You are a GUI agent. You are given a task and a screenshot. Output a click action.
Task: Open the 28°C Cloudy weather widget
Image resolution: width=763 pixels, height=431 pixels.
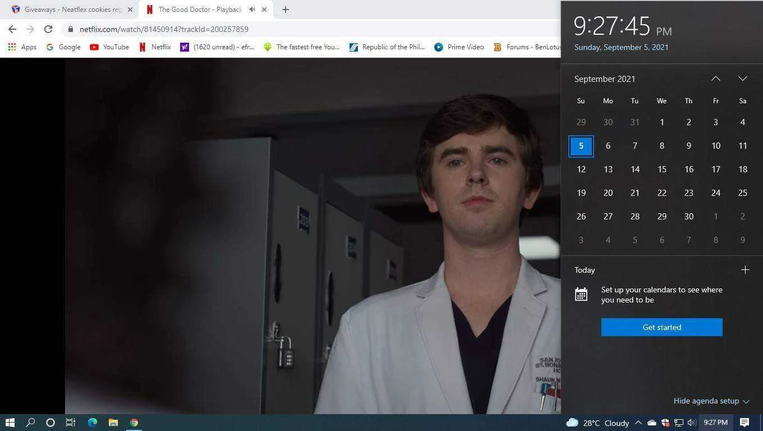click(597, 423)
